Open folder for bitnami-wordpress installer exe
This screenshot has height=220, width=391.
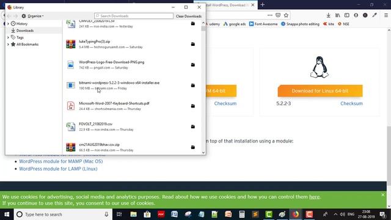tap(193, 86)
